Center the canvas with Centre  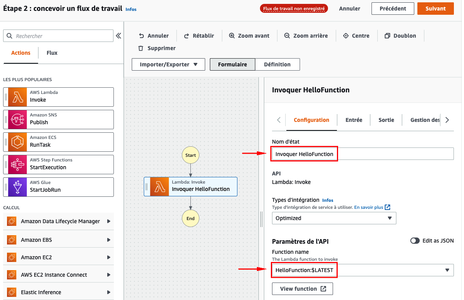[356, 36]
